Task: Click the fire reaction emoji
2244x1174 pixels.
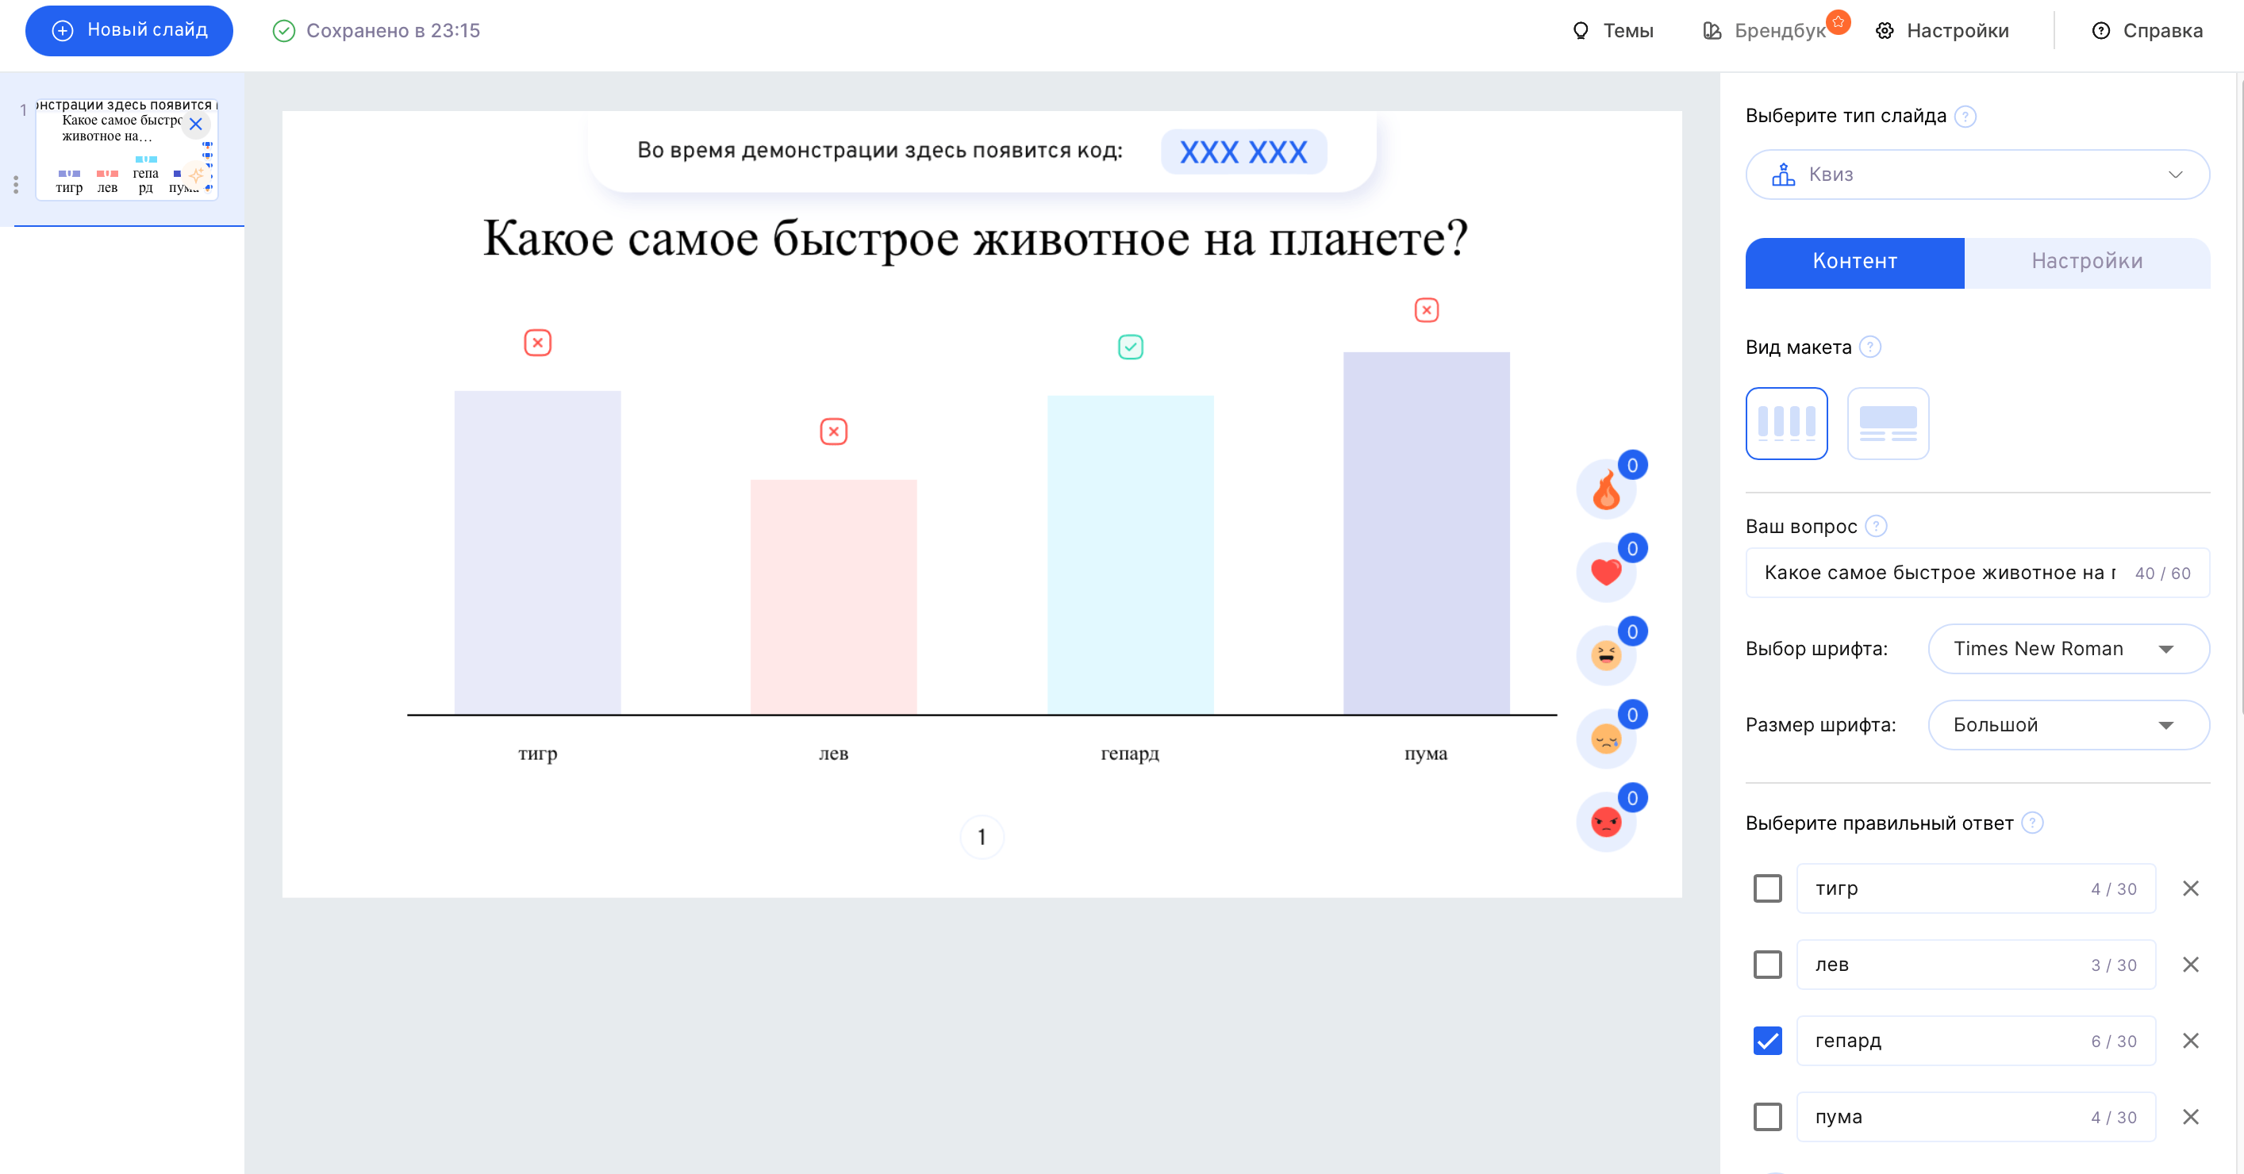Action: pos(1605,492)
